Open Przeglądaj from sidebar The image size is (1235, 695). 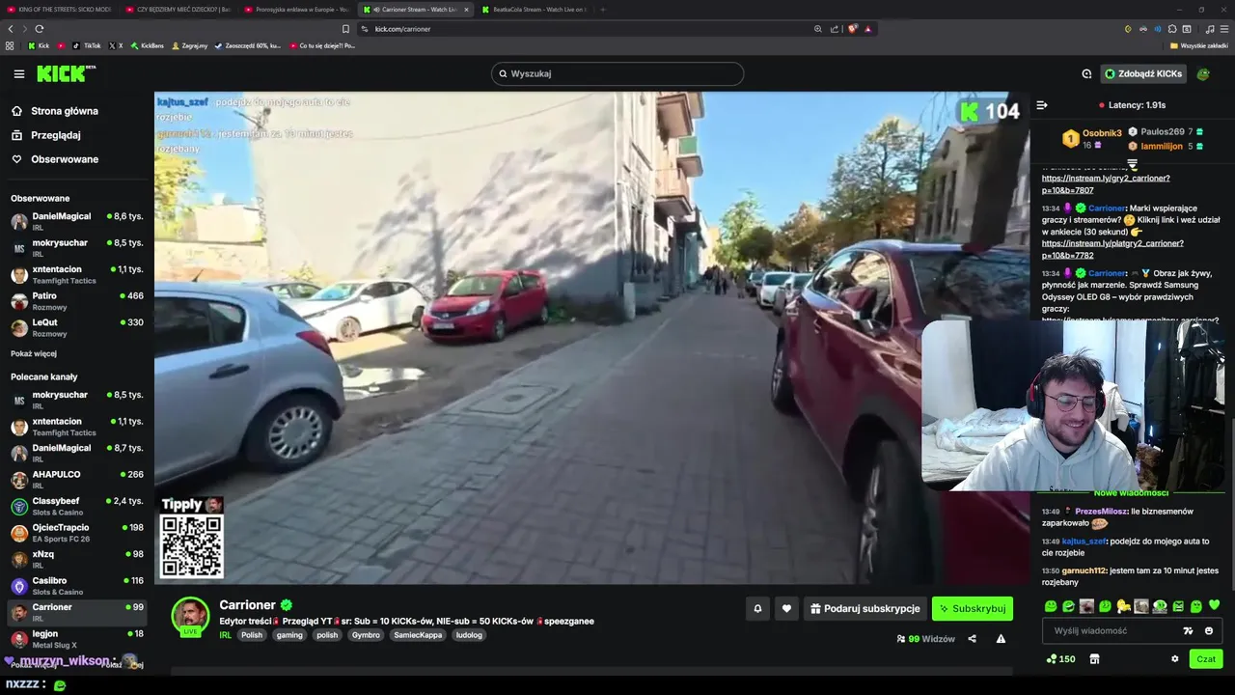55,135
